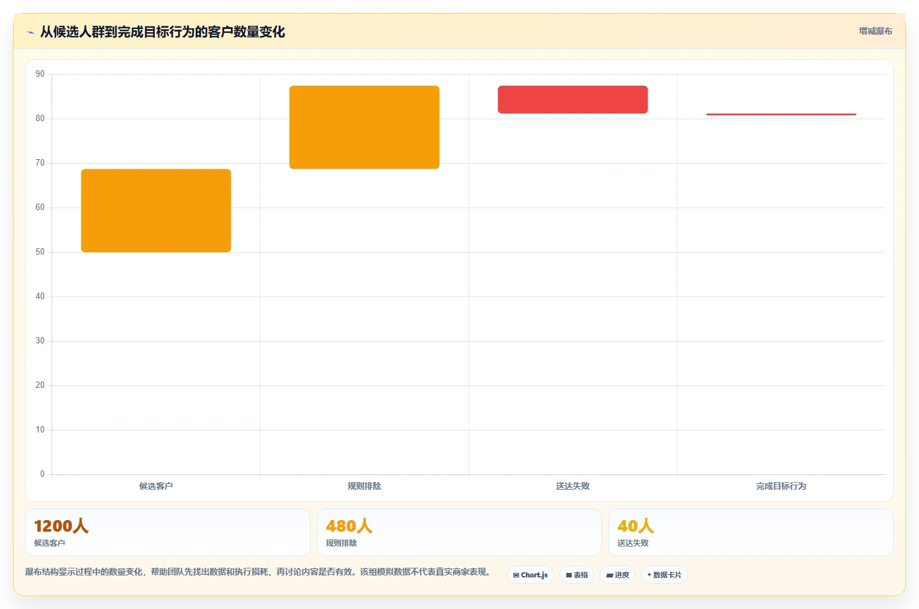Screen dimensions: 919x609
Task: Click the 候选客户 x-axis label
Action: [156, 486]
